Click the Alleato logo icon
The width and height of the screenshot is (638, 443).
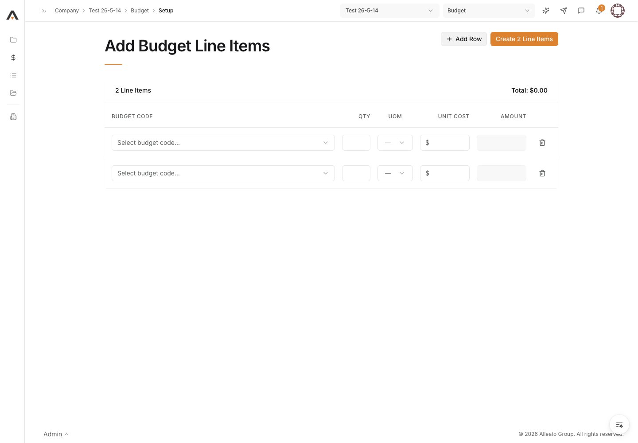click(12, 16)
